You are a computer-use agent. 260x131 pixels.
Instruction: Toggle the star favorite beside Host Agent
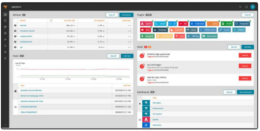[140, 104]
